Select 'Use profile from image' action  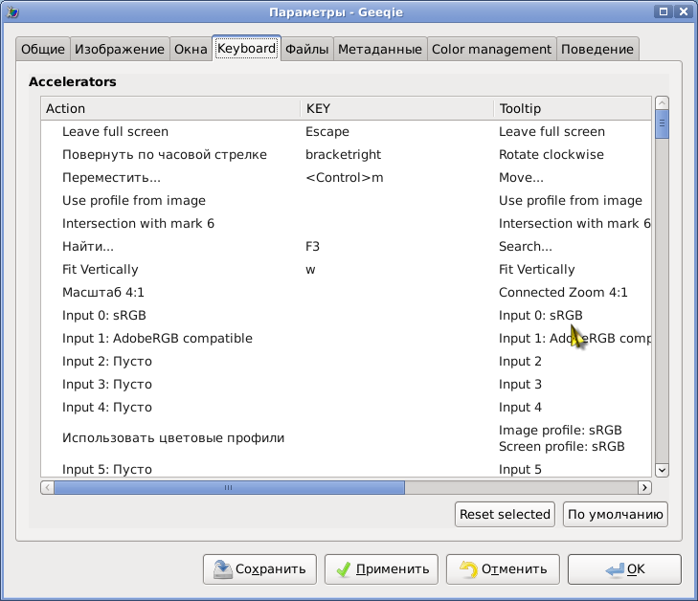[346, 201]
